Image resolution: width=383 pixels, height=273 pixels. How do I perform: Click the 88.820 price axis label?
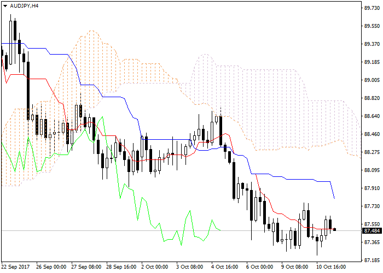point(372,98)
